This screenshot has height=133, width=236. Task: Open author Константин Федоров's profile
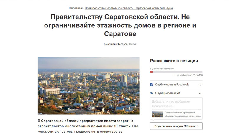tap(116, 44)
